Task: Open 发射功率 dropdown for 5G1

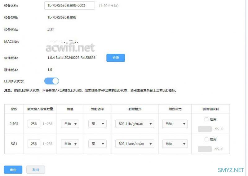Action: pyautogui.click(x=97, y=144)
